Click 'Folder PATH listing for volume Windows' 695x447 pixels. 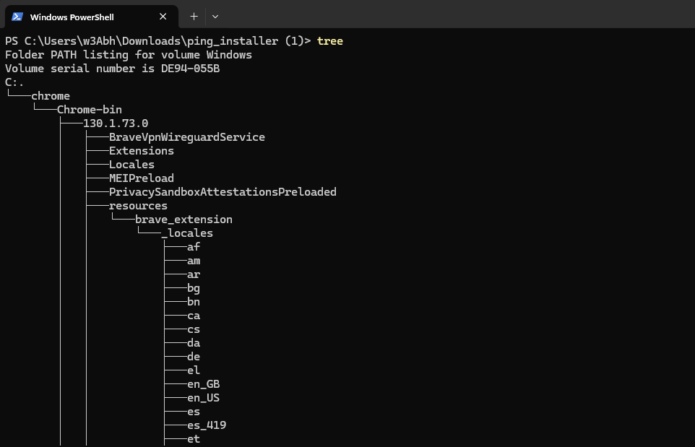tap(129, 55)
